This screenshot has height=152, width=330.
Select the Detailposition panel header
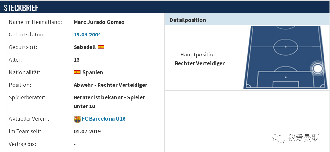point(247,20)
